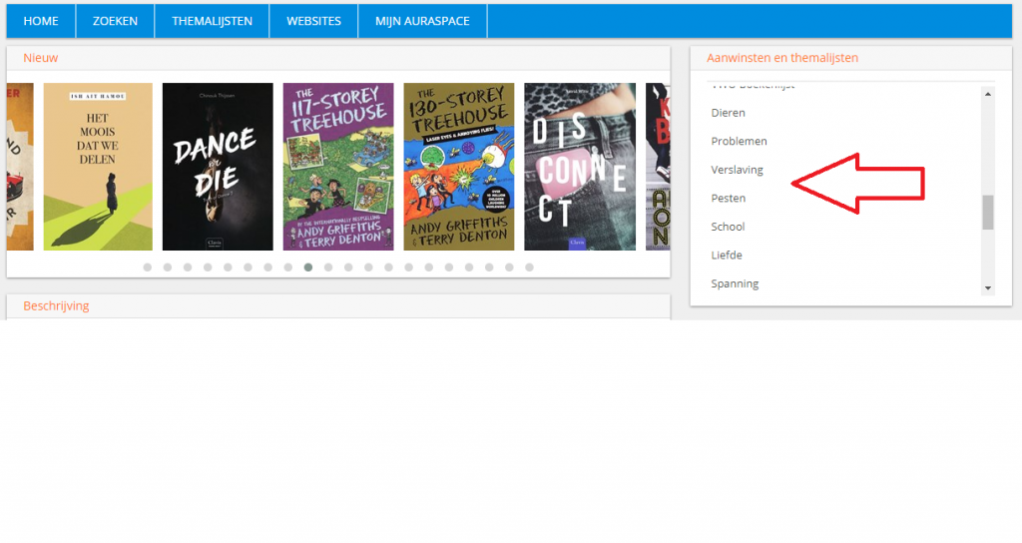This screenshot has width=1022, height=543.
Task: Select the 130-Storey Treehouse book cover
Action: click(x=459, y=167)
